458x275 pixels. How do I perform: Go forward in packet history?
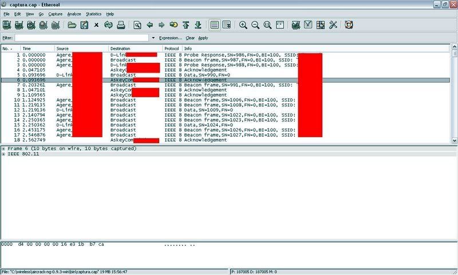[x=161, y=25]
